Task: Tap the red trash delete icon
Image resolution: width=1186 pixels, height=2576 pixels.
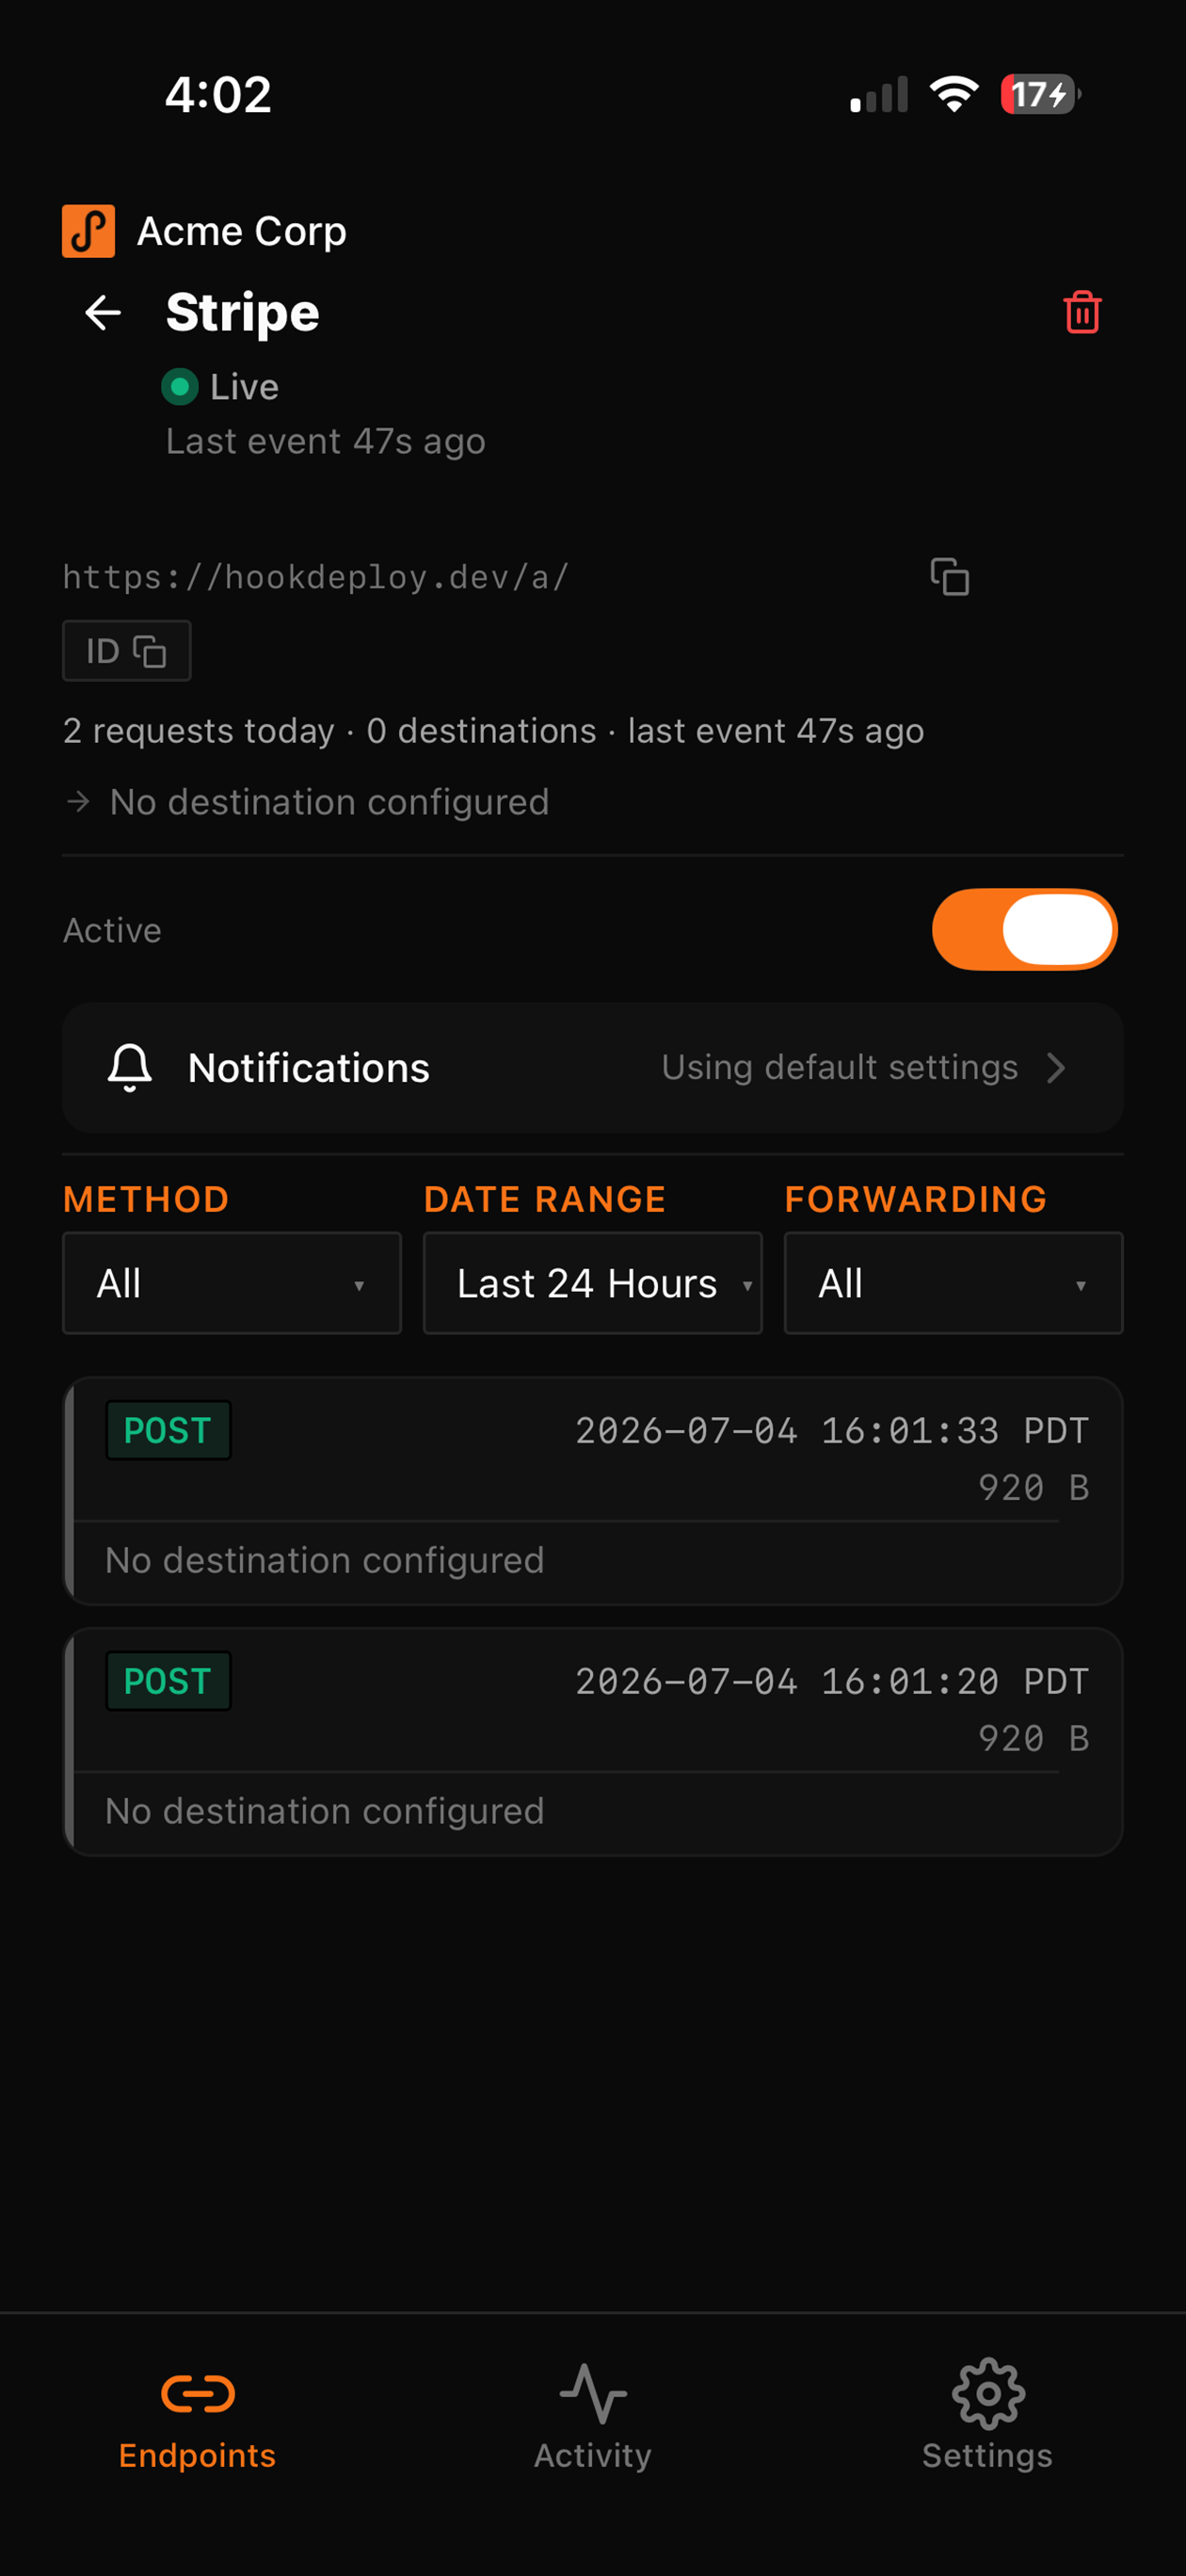Action: 1082,312
